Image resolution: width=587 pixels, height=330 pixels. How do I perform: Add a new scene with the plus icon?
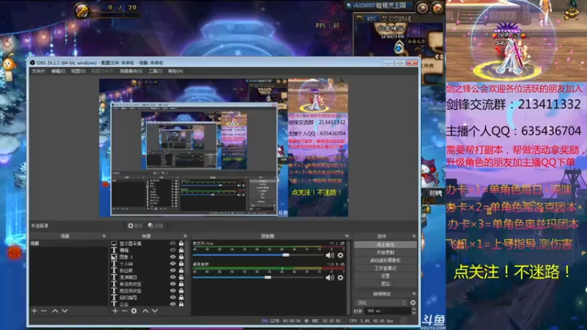point(34,311)
